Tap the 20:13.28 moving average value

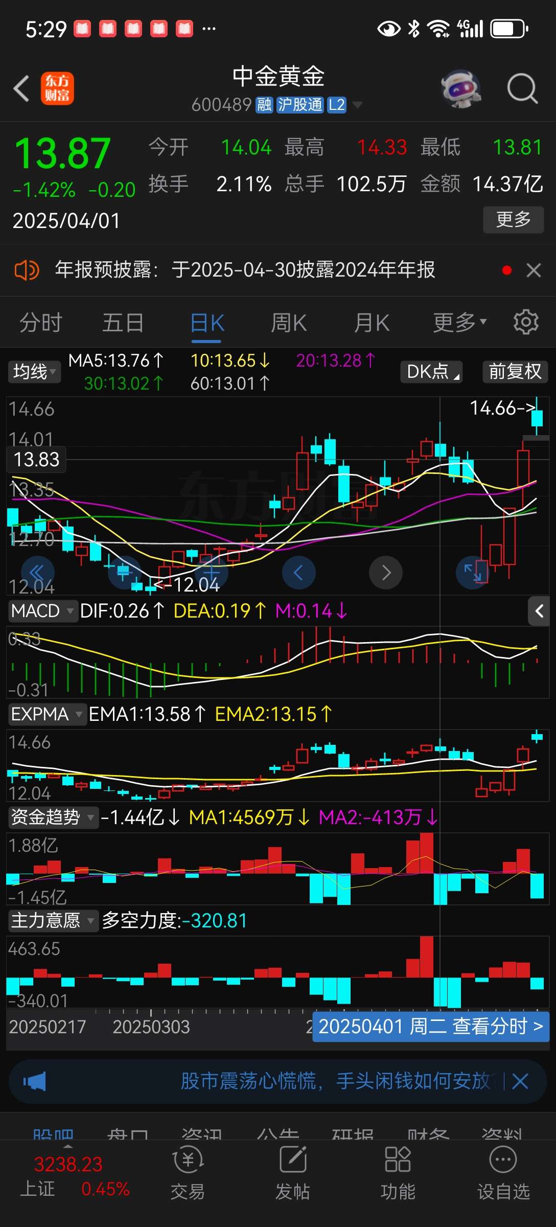pyautogui.click(x=336, y=360)
